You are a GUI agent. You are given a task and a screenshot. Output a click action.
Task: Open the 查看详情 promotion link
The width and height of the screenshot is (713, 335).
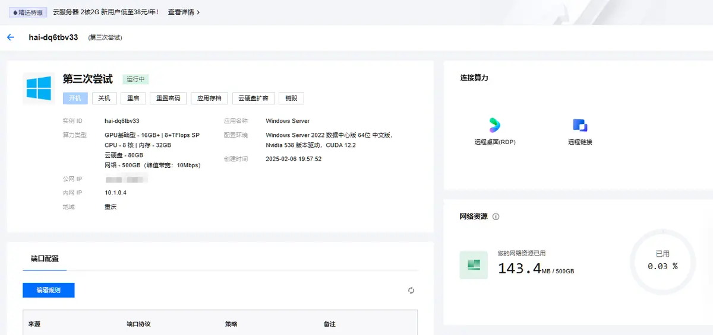click(184, 12)
